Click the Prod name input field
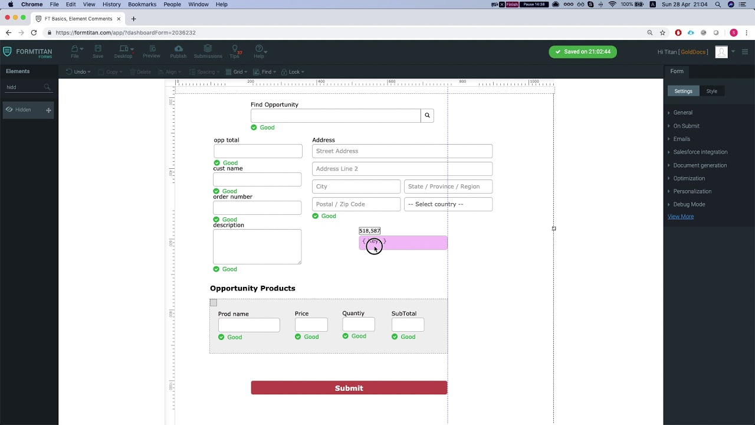The image size is (755, 425). tap(249, 325)
